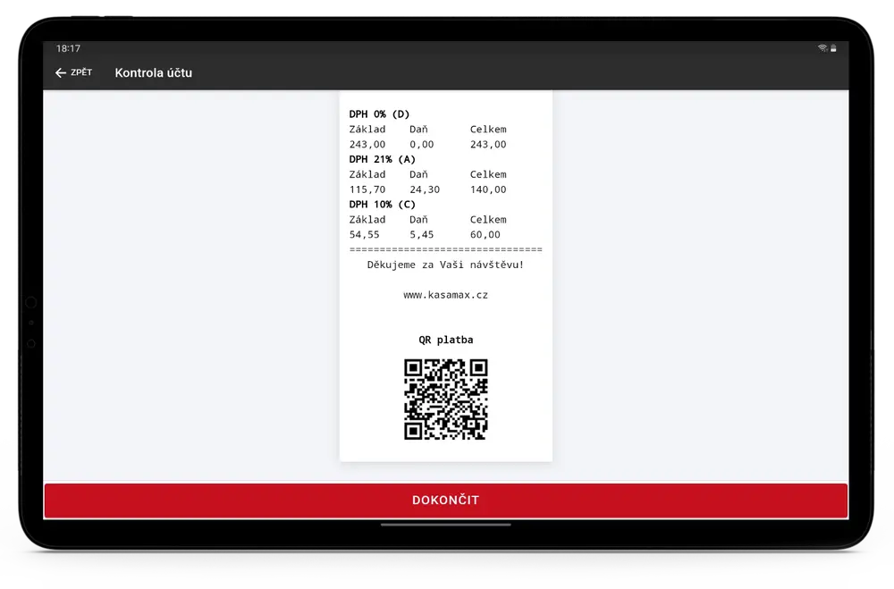894x589 pixels.
Task: Click the DPH 10% (C) heading
Action: [x=382, y=204]
